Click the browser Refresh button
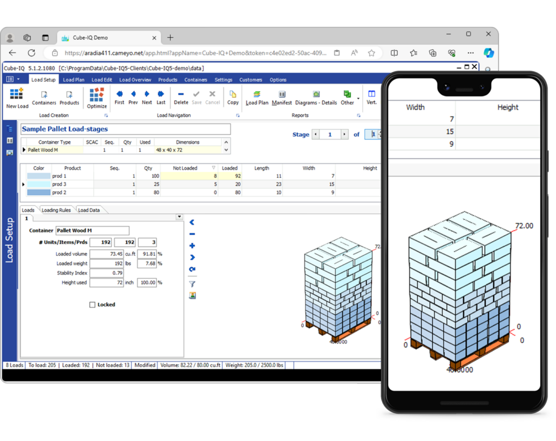 click(31, 53)
